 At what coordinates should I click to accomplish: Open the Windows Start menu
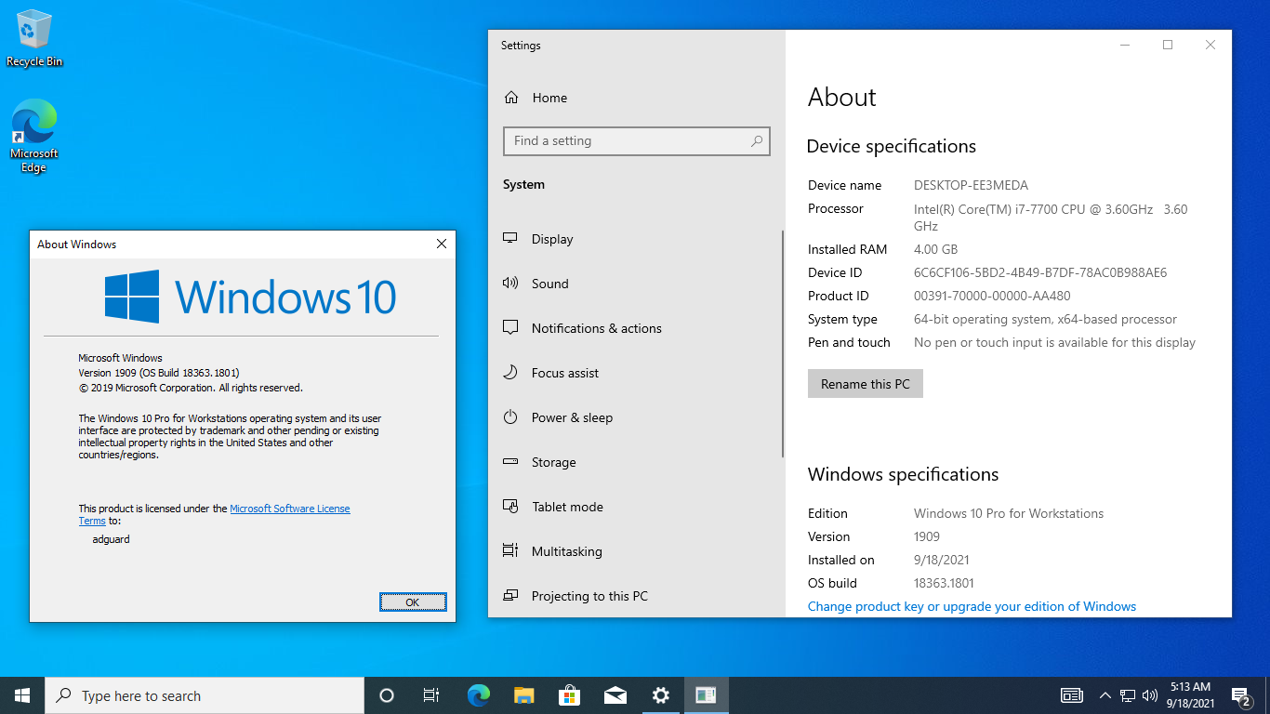(x=22, y=695)
